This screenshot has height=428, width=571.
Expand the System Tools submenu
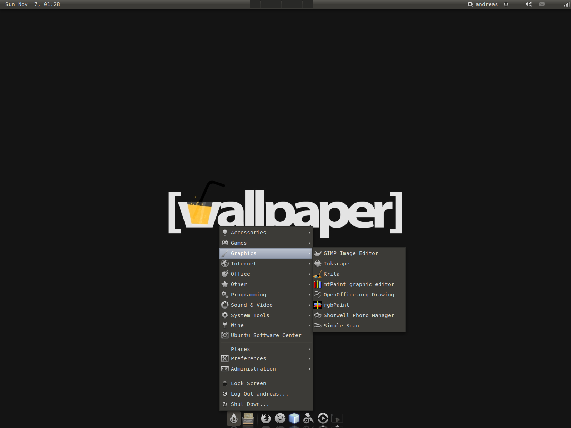266,315
